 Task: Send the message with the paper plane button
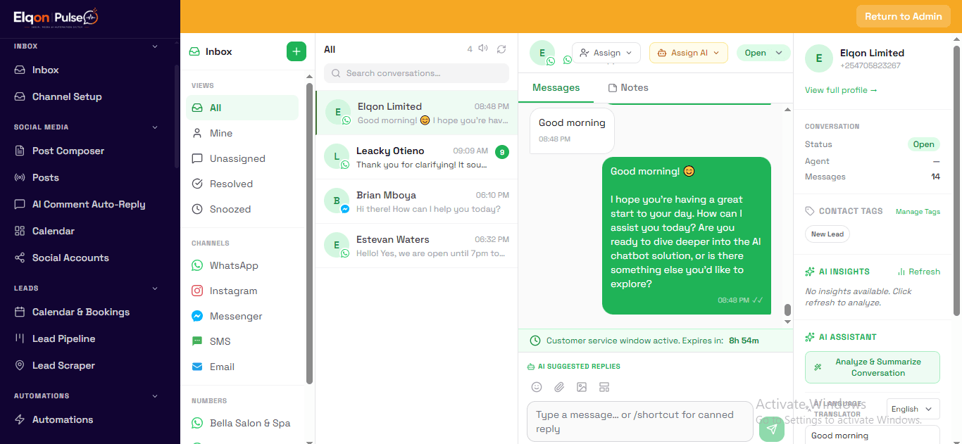coord(772,429)
